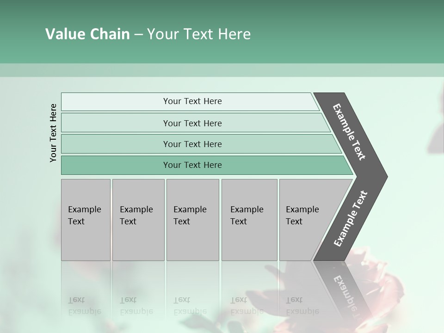The height and width of the screenshot is (333, 444).
Task: Select the lower dark chevron arm "Example Text"
Action: [x=351, y=218]
